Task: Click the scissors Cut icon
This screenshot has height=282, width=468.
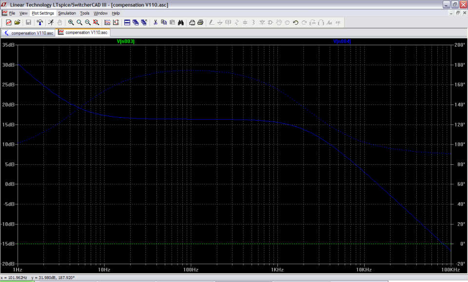Action: 155,22
